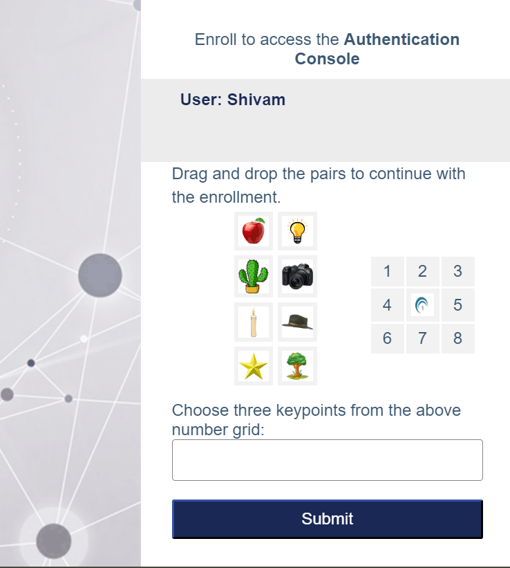Click the center logo in number grid

(422, 305)
